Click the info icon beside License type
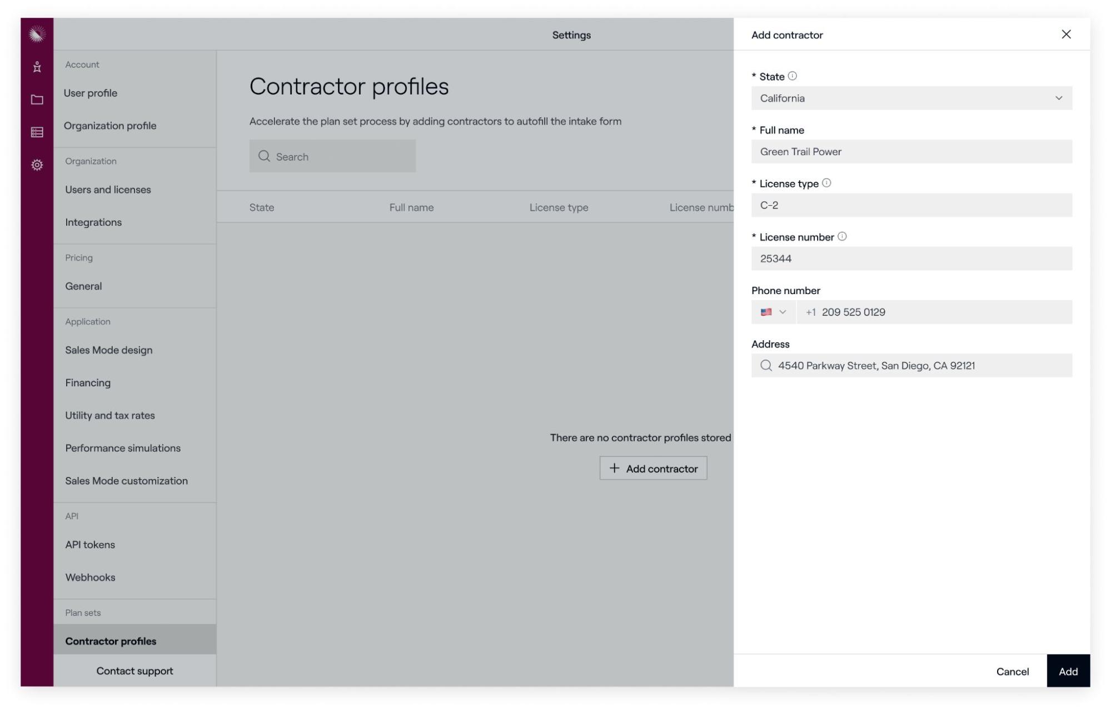 click(x=826, y=183)
